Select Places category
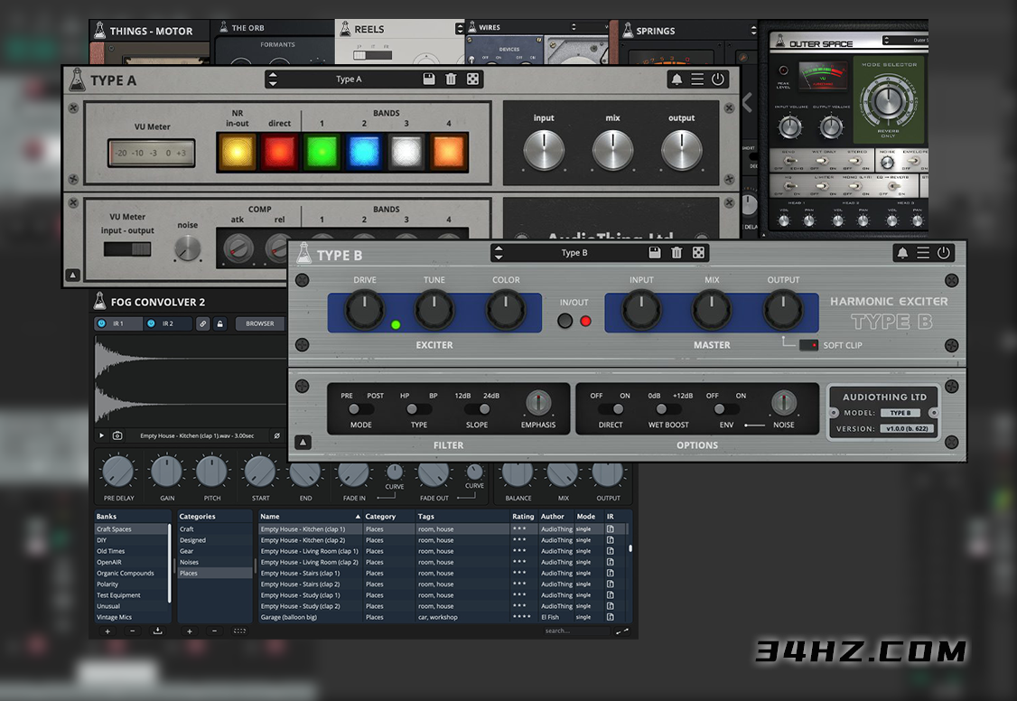The image size is (1017, 701). point(214,574)
